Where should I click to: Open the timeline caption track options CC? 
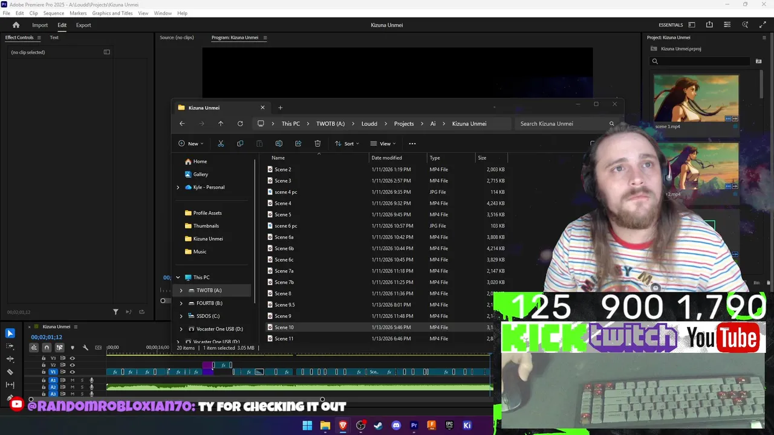pyautogui.click(x=98, y=347)
